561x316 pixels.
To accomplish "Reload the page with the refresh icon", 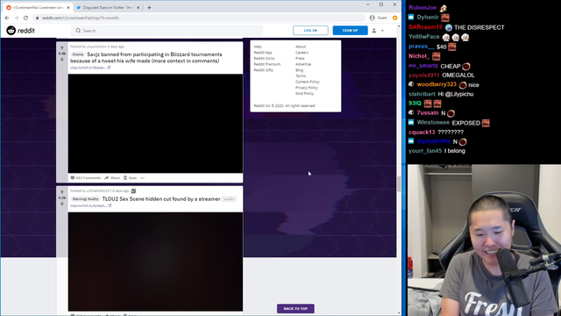I will click(25, 18).
